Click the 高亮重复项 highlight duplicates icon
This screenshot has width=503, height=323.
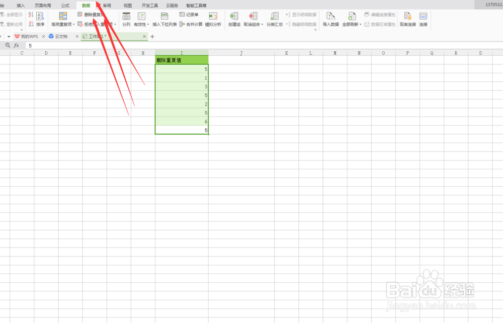(x=63, y=16)
